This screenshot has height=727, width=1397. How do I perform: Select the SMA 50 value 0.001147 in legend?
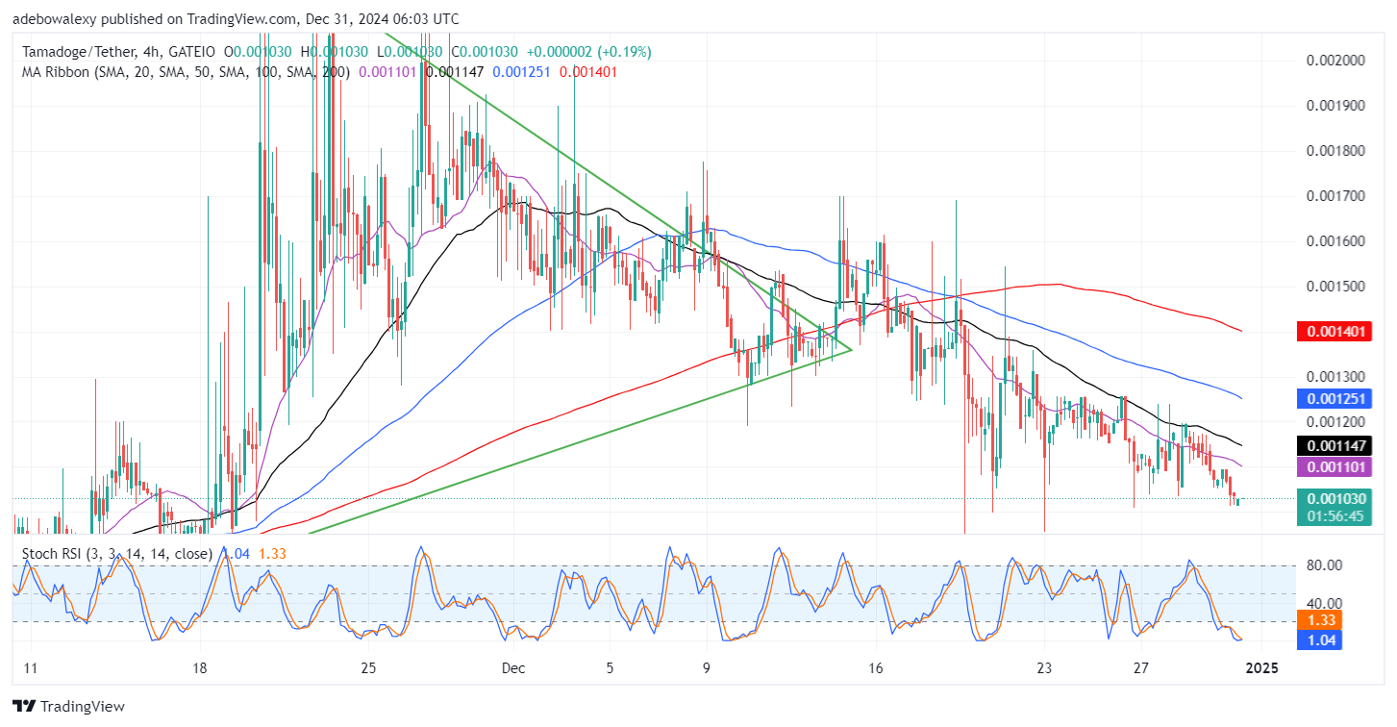point(456,71)
